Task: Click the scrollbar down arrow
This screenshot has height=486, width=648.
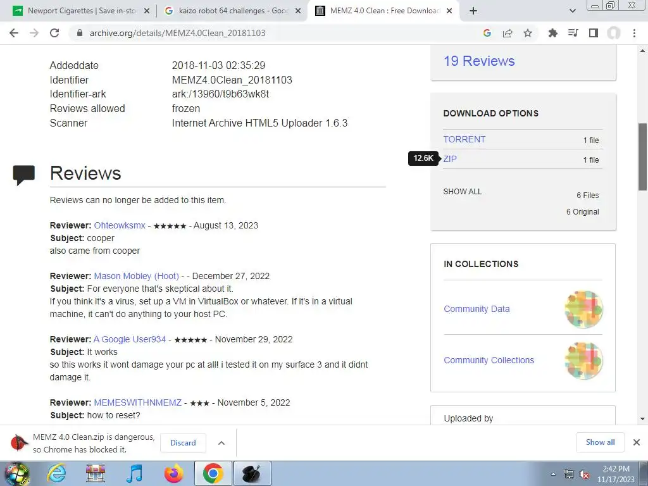Action: click(643, 419)
